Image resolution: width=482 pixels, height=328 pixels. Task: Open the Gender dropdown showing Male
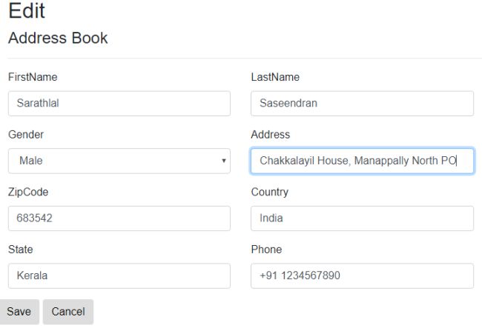[x=119, y=161]
